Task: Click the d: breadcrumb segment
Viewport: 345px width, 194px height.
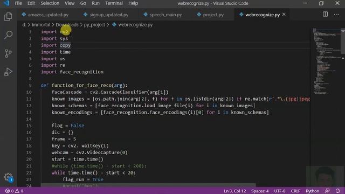Action: pos(24,25)
